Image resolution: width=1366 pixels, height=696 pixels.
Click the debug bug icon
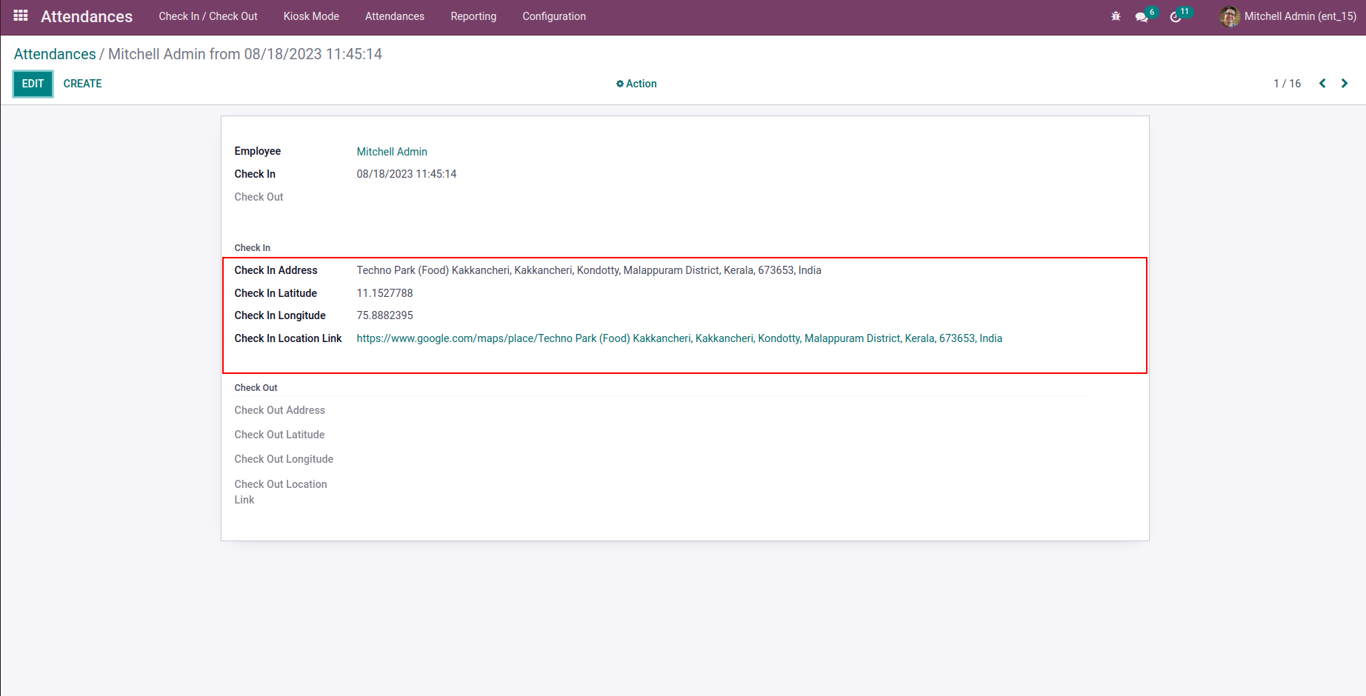pos(1116,16)
